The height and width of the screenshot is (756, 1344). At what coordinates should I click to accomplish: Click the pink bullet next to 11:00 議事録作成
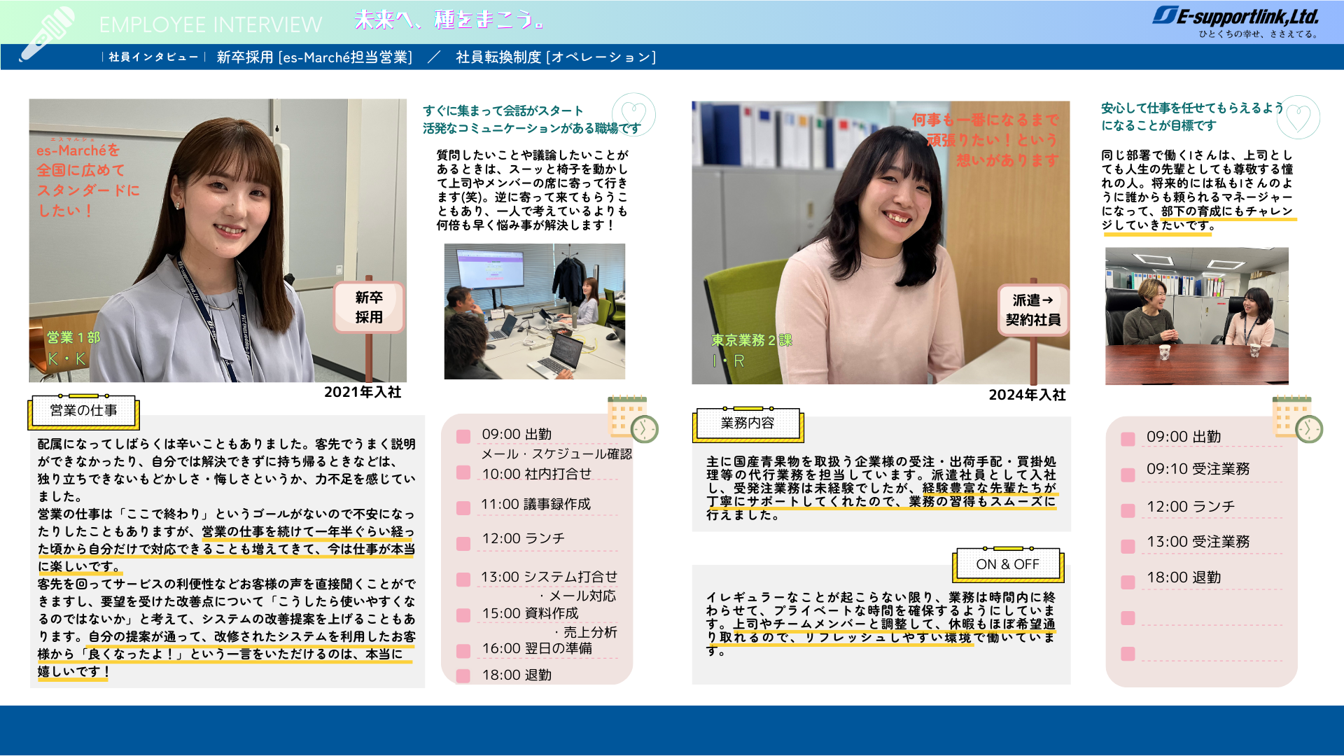(x=463, y=508)
